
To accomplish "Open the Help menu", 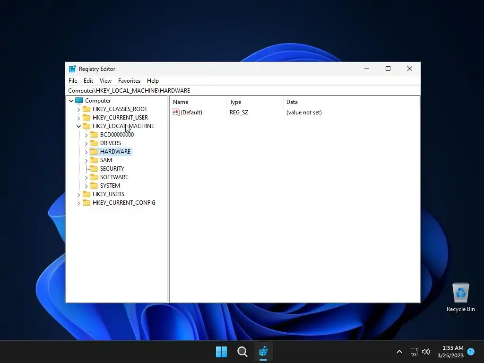I will pos(153,80).
